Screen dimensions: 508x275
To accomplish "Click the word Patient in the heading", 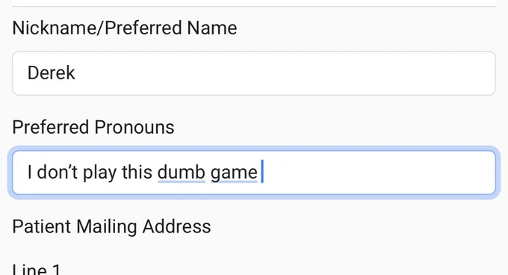I will 42,226.
